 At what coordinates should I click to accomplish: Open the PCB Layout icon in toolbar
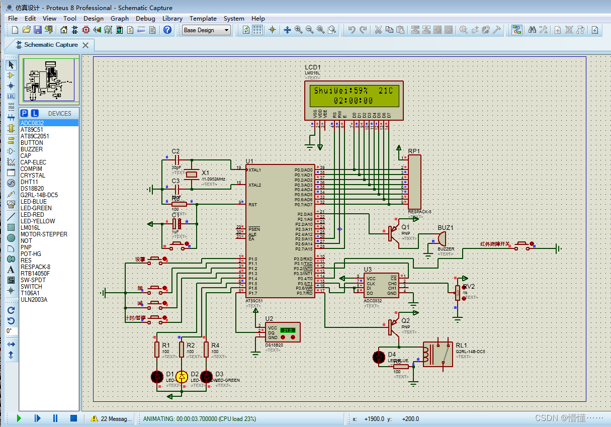[x=86, y=30]
